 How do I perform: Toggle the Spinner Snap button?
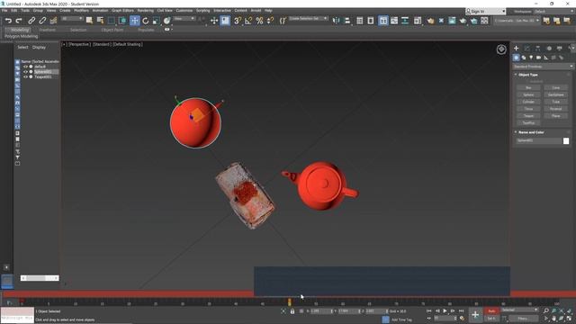[270, 21]
